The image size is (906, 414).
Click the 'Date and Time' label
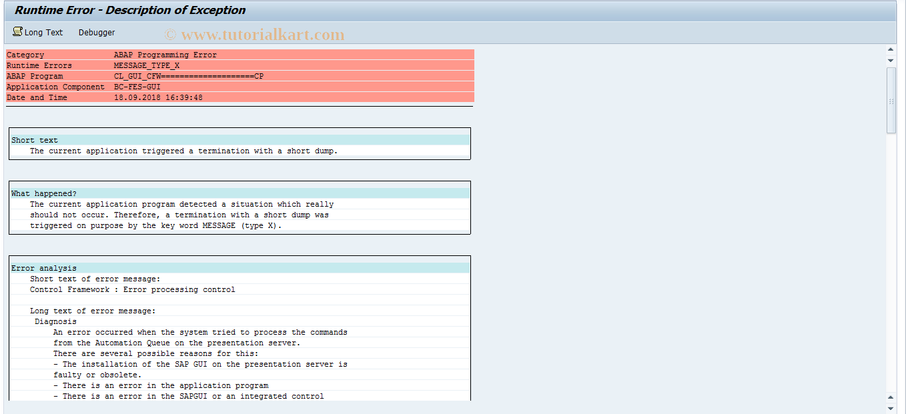tap(37, 97)
